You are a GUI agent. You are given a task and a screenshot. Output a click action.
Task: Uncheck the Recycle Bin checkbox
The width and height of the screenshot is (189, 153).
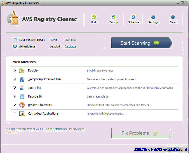(x=15, y=96)
